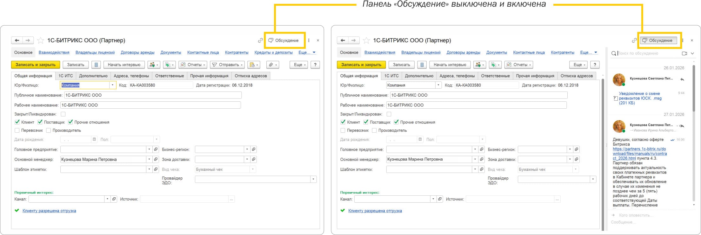
Task: Check Производитель in the right window
Action: [x=374, y=130]
